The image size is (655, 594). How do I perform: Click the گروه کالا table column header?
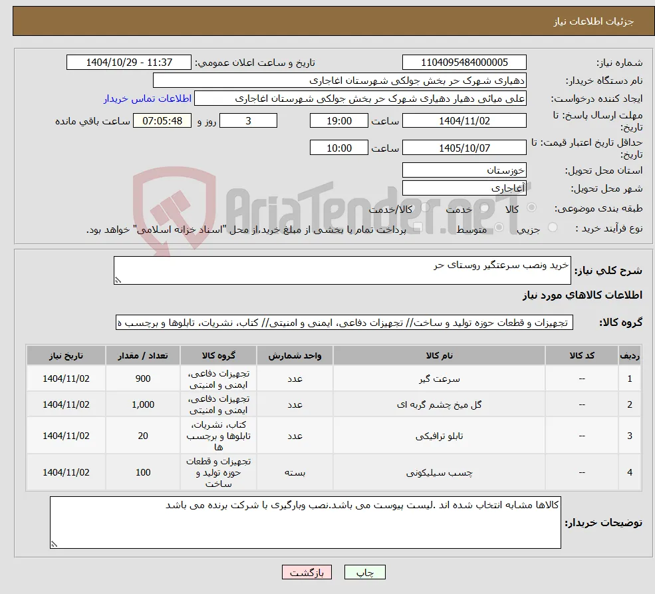click(x=219, y=355)
